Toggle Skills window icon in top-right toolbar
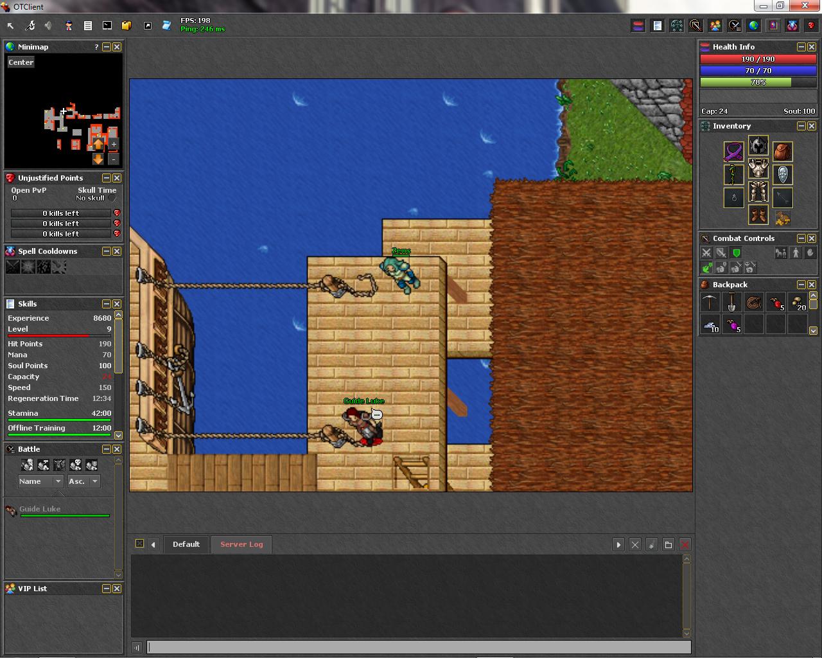 tap(658, 26)
